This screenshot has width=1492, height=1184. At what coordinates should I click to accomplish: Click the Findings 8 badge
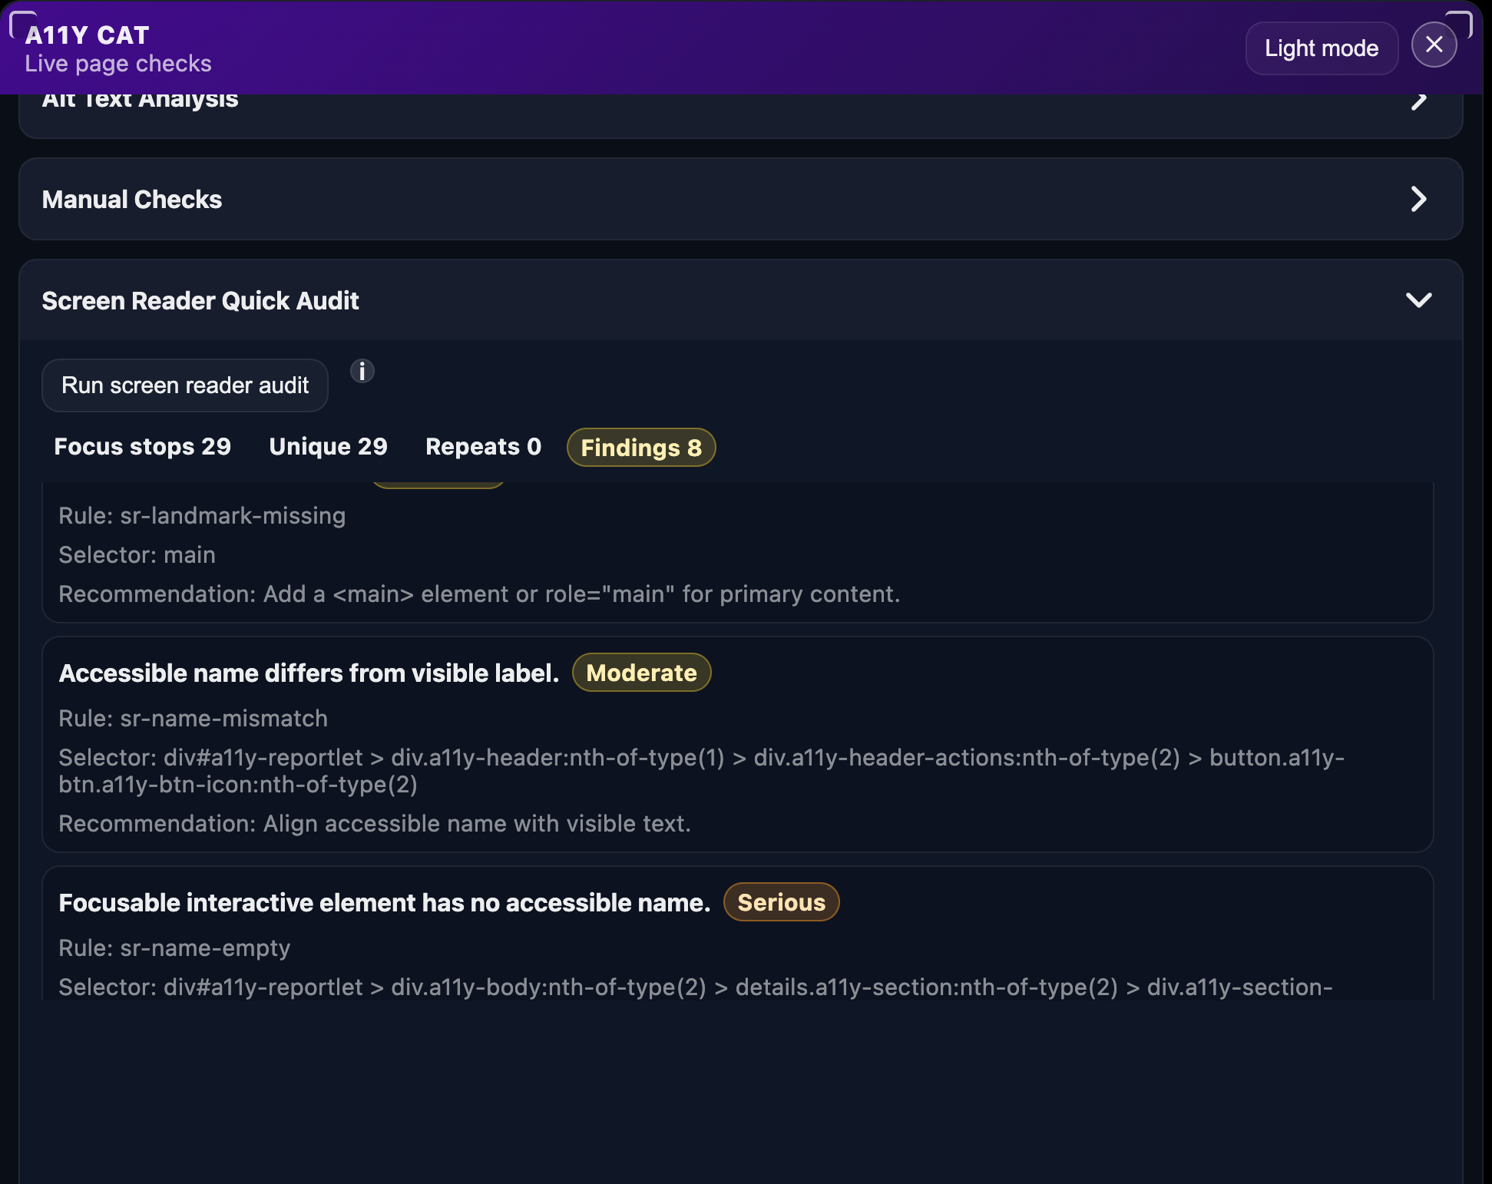[640, 448]
